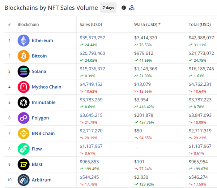Sort by Blockchain column header
The height and width of the screenshot is (188, 217).
click(28, 25)
